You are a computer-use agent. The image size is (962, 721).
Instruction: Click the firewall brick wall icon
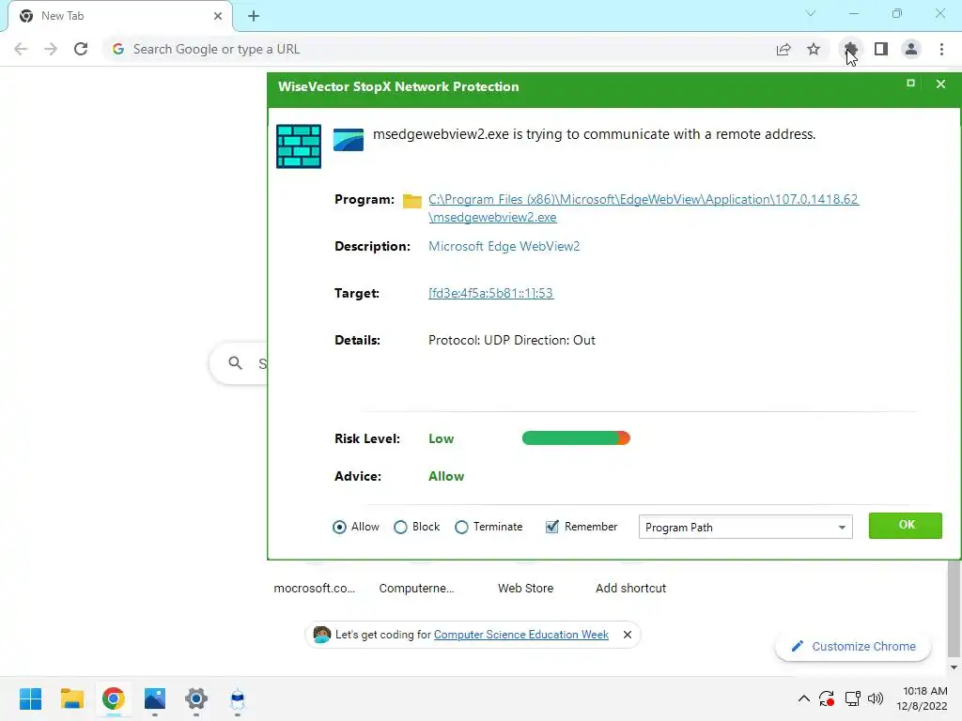(x=299, y=146)
